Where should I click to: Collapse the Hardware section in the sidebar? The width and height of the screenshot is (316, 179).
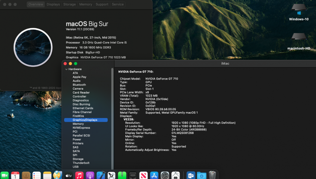[66, 69]
